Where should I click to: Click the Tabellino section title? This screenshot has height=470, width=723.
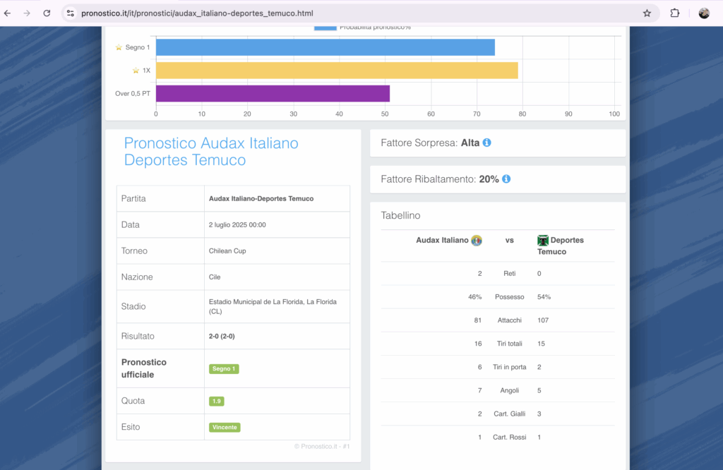400,216
